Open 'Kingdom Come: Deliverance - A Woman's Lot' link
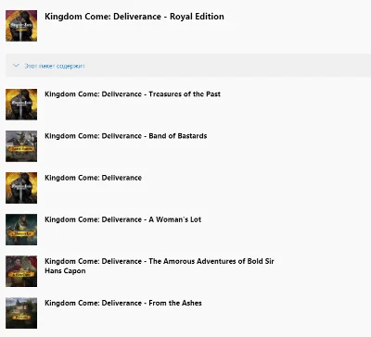 pos(122,219)
